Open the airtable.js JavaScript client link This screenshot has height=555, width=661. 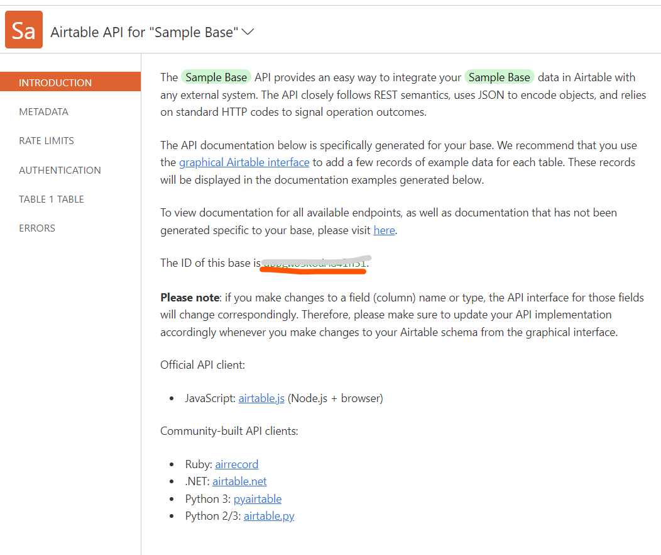[x=261, y=398]
